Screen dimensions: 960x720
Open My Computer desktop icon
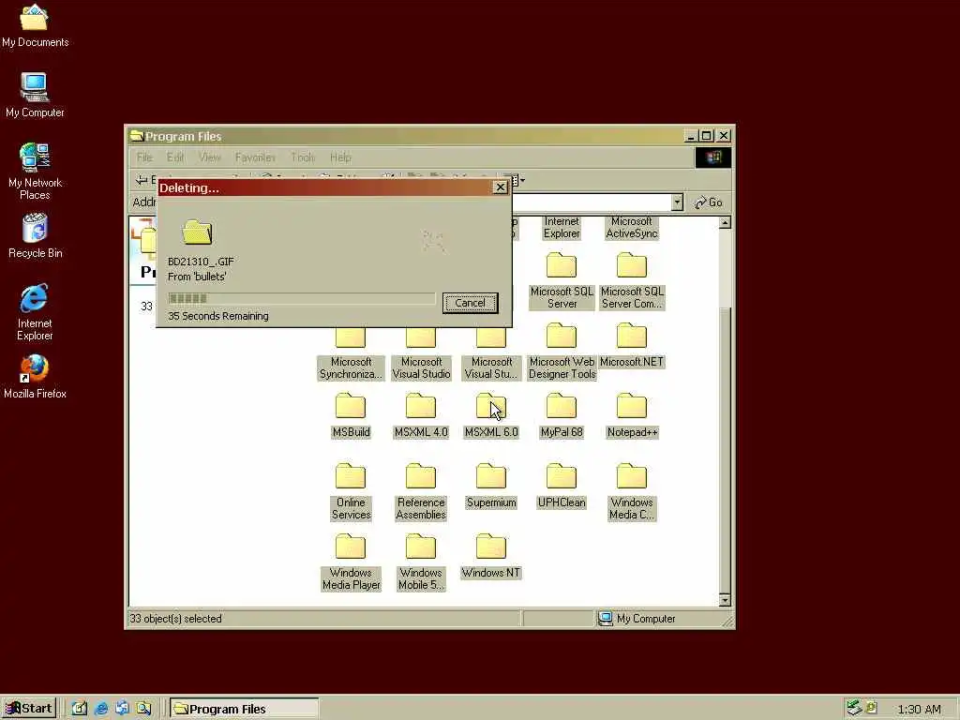pos(35,96)
